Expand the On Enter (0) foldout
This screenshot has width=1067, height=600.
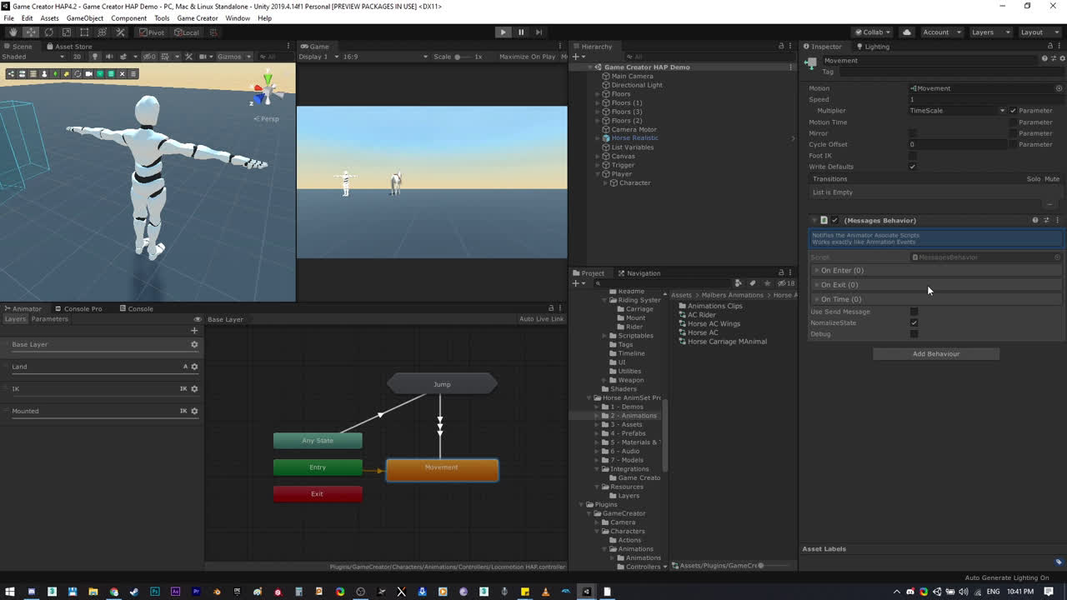[842, 271]
